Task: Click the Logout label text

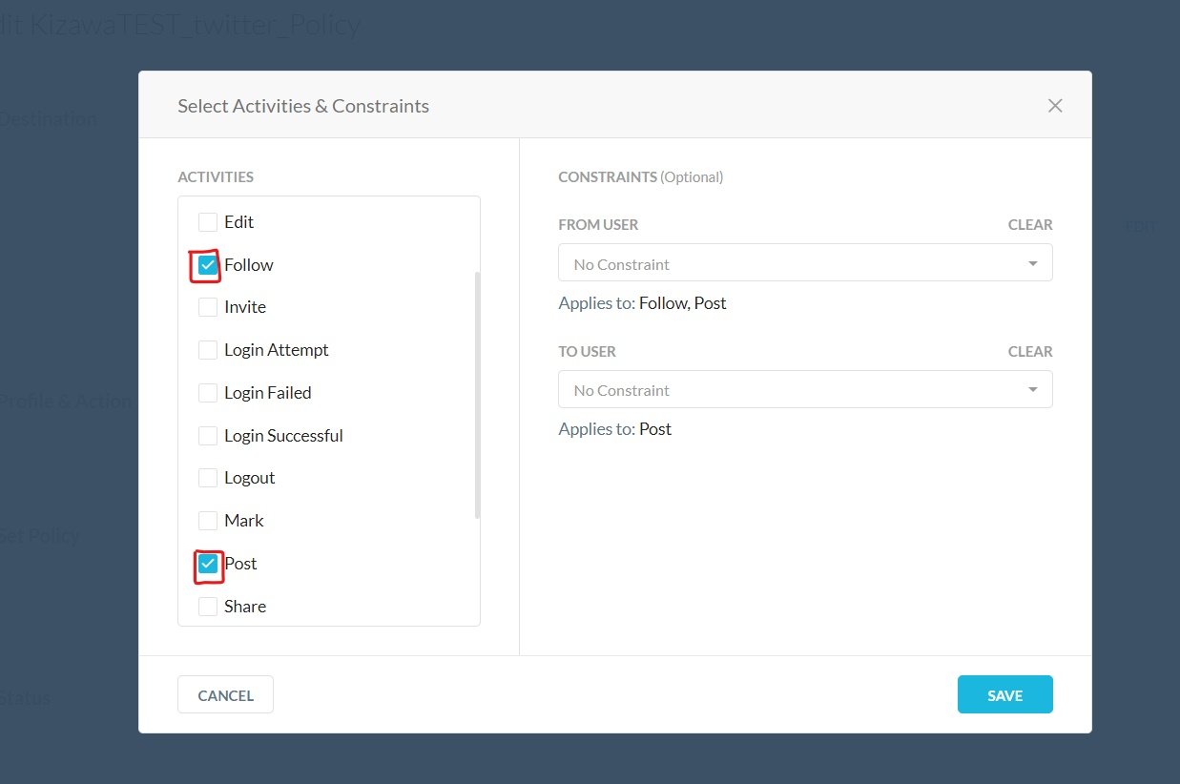Action: point(250,478)
